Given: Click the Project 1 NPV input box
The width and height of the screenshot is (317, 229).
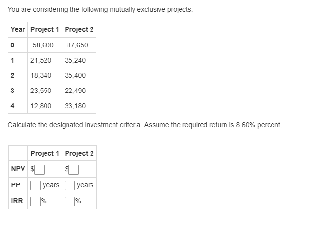Looking at the screenshot, I should [x=40, y=169].
